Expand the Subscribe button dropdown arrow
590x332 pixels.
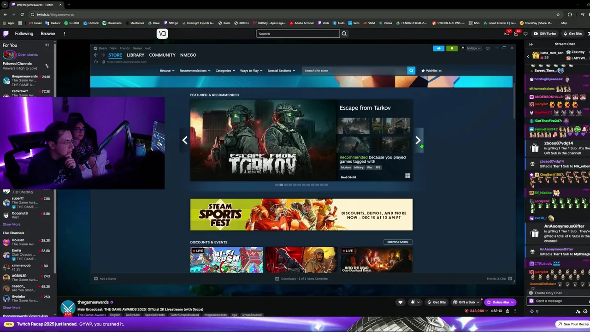[x=512, y=302]
